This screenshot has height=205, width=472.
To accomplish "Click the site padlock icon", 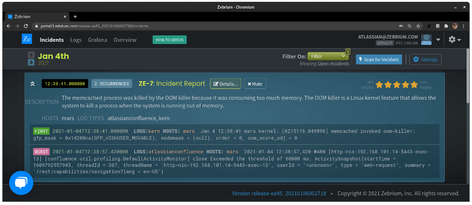I will click(37, 26).
